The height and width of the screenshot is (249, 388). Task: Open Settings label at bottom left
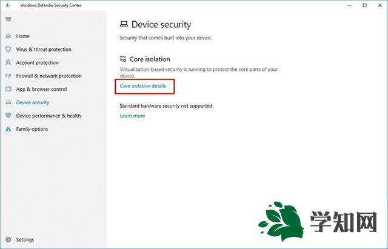[25, 239]
